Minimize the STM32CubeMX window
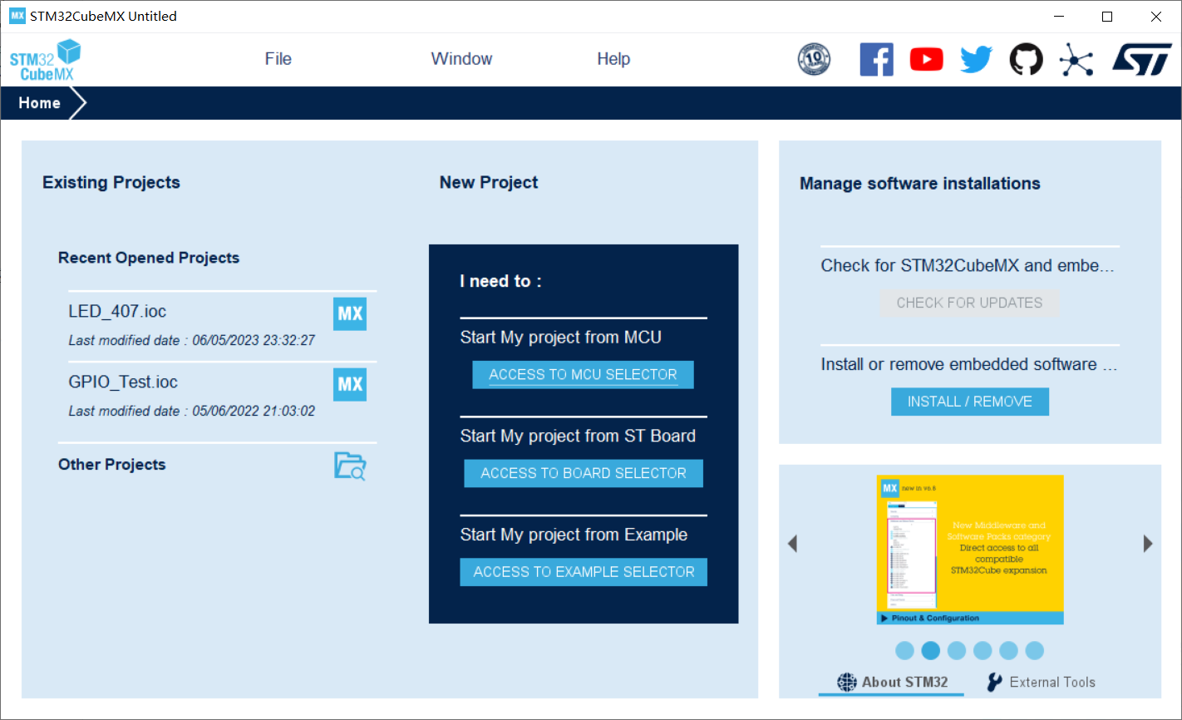The height and width of the screenshot is (720, 1182). point(1059,17)
